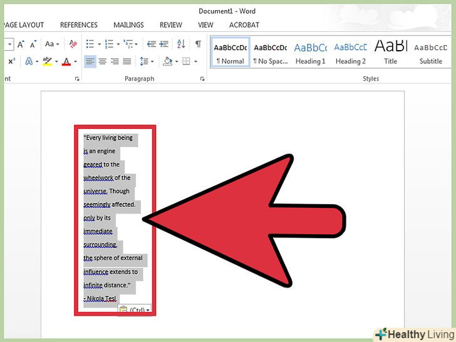Toggle Superscript formatting
Image resolution: width=456 pixels, height=342 pixels.
(11, 61)
